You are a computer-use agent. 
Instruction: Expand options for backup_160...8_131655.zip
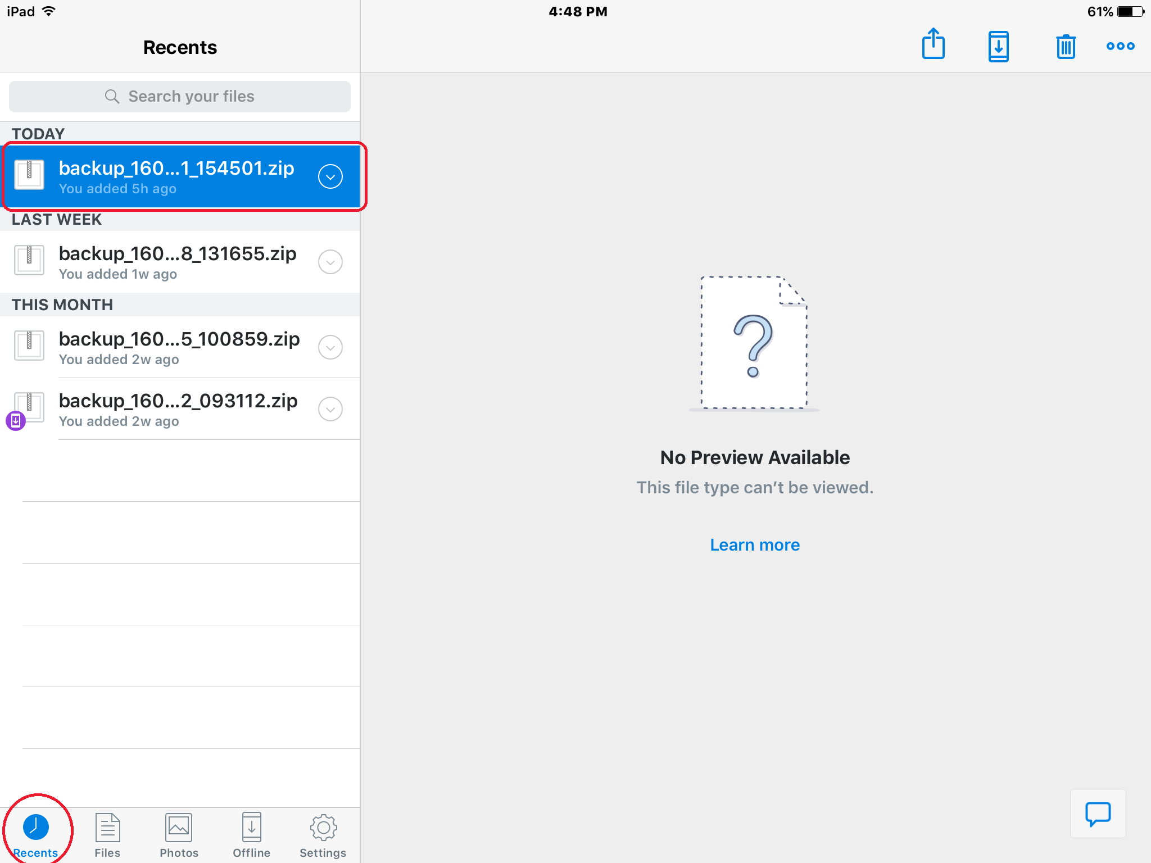pyautogui.click(x=330, y=262)
